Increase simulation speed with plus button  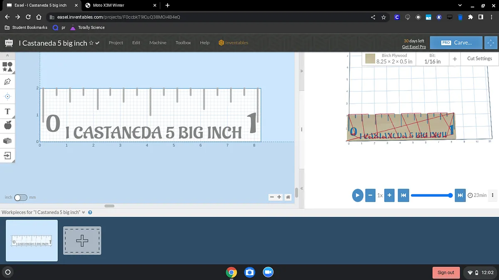389,195
